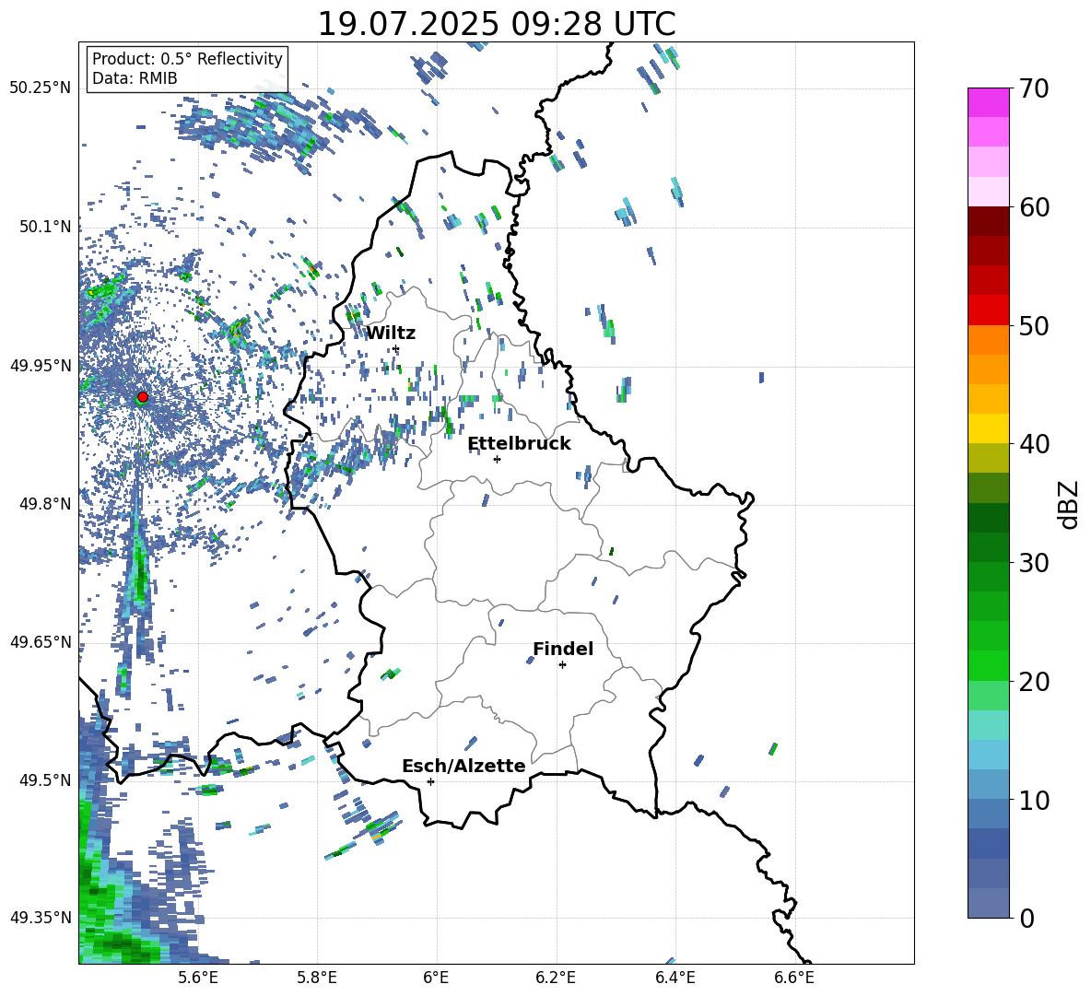The height and width of the screenshot is (996, 1091).
Task: Click the 5.8°E longitude tick label
Action: 317,978
